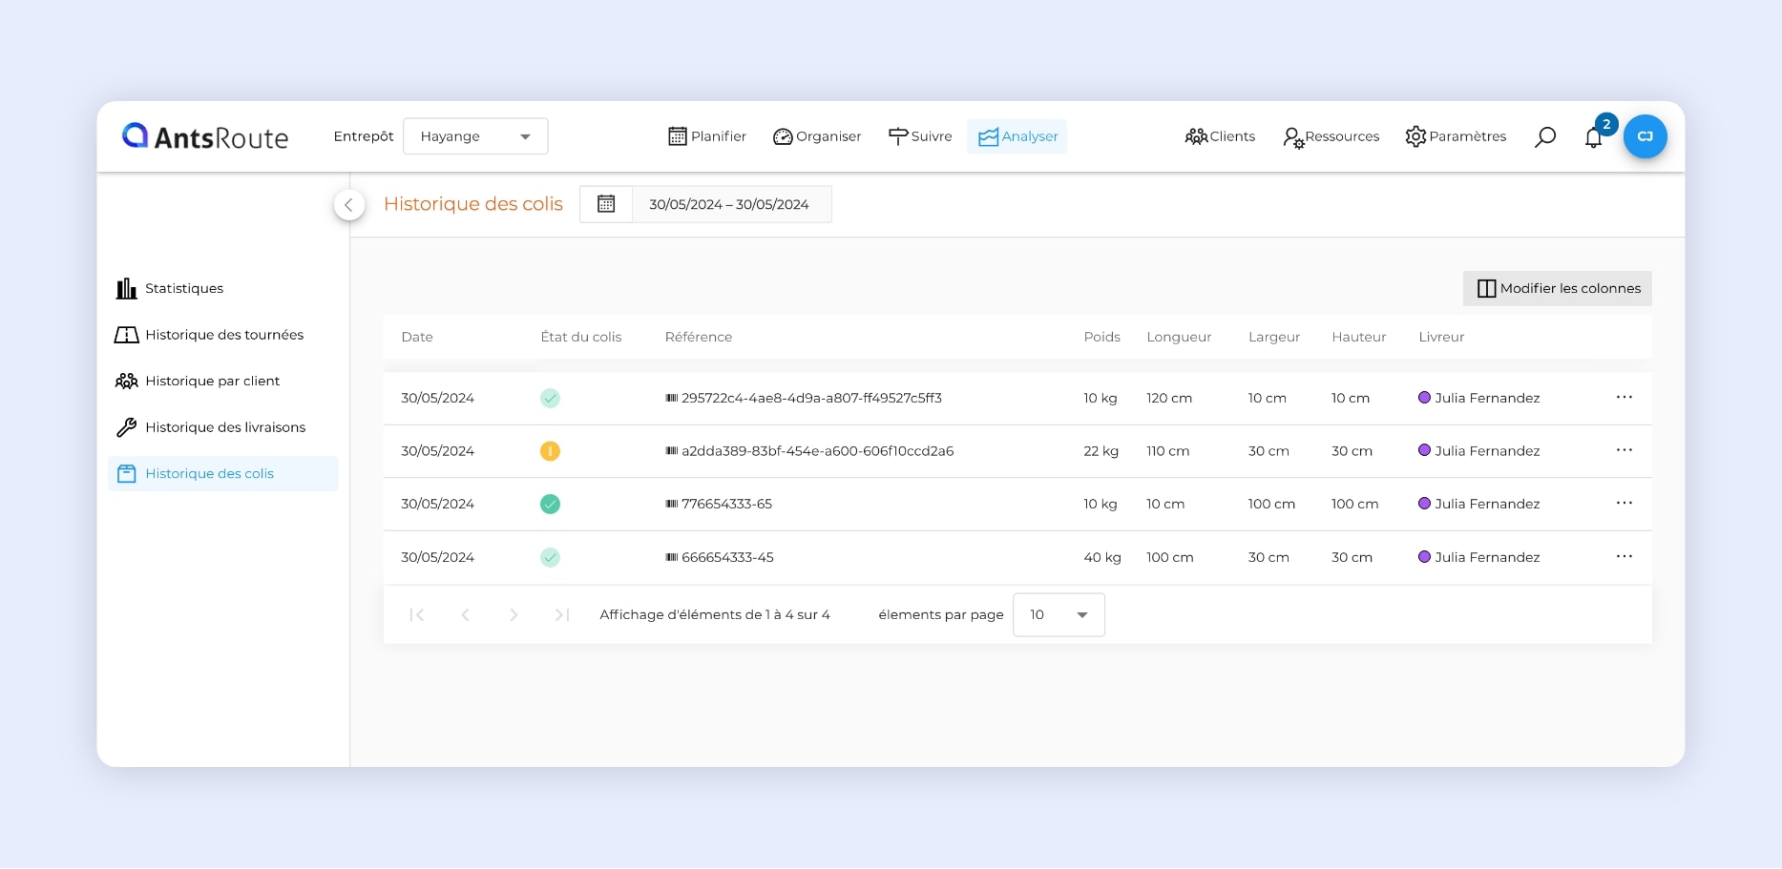The height and width of the screenshot is (869, 1782).
Task: Select Statistiques in the sidebar
Action: pyautogui.click(x=183, y=288)
